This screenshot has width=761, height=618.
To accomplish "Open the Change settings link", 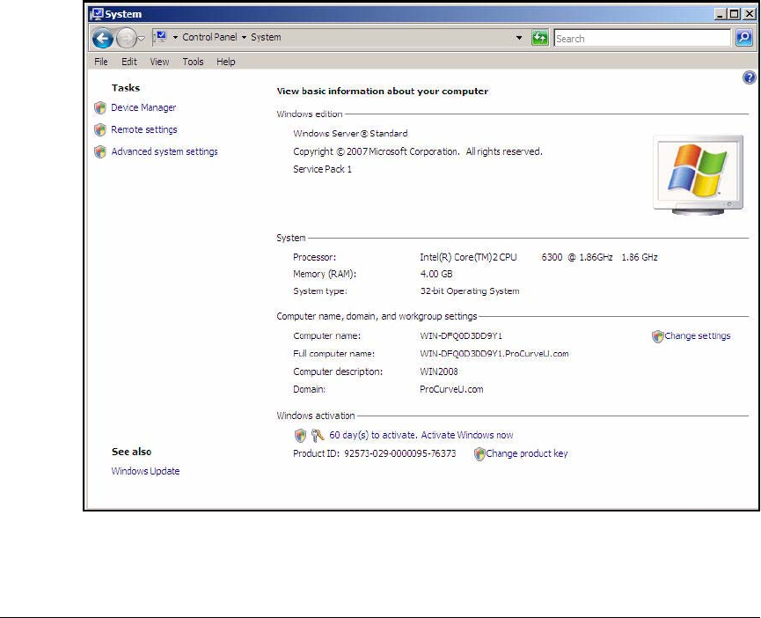I will coord(698,336).
